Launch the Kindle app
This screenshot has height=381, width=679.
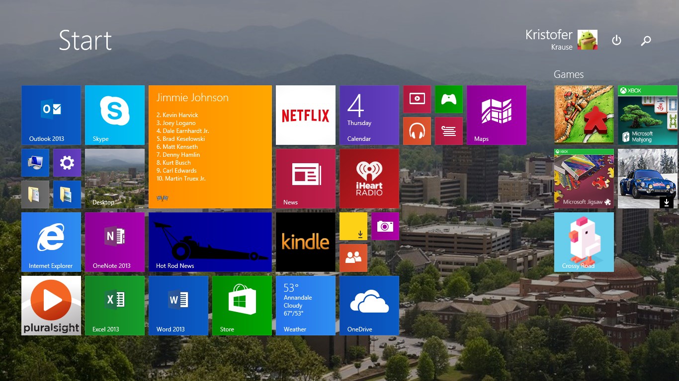click(x=306, y=242)
